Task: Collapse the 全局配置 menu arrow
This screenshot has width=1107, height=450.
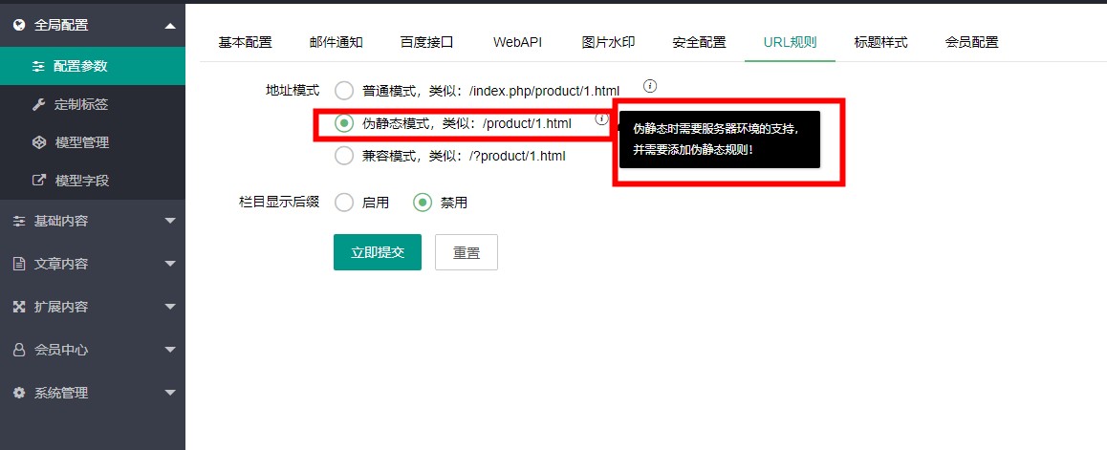Action: 170,26
